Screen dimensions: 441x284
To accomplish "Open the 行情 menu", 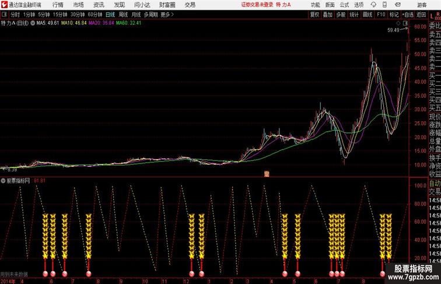I will click(x=58, y=5).
